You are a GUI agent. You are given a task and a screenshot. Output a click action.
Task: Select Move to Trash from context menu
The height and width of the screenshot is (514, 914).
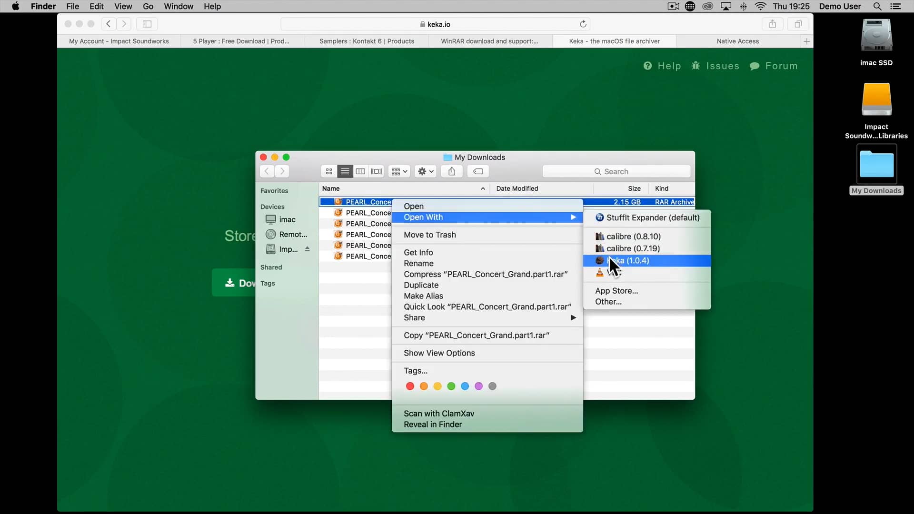[430, 235]
